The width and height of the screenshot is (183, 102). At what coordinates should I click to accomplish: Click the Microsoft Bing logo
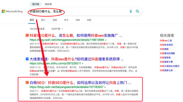click(12, 11)
